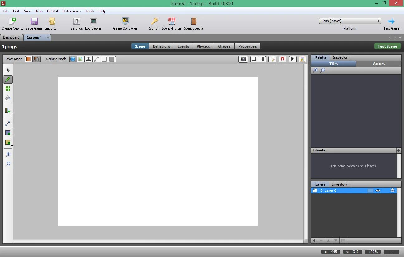
Task: Open the Extensions menu
Action: pyautogui.click(x=72, y=11)
